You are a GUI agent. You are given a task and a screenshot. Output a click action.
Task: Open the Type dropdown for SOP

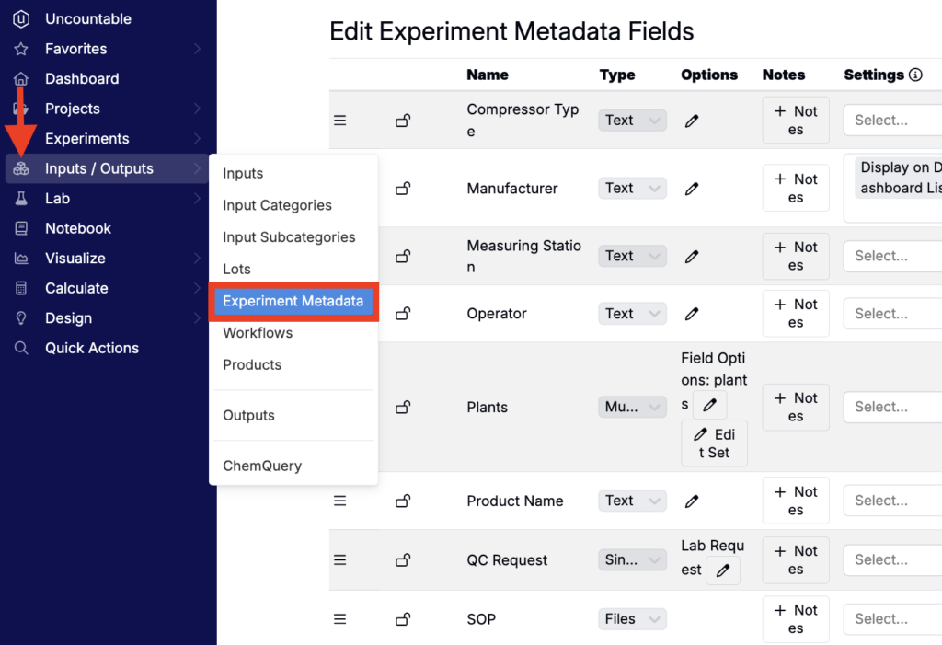[632, 619]
